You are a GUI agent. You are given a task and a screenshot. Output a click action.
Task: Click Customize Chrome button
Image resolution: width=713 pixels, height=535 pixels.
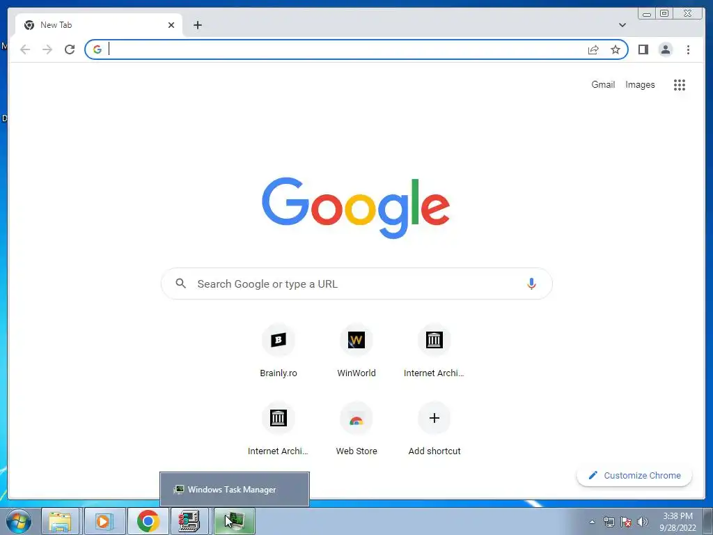click(x=634, y=475)
